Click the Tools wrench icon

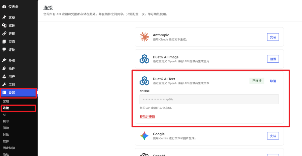tap(4, 84)
